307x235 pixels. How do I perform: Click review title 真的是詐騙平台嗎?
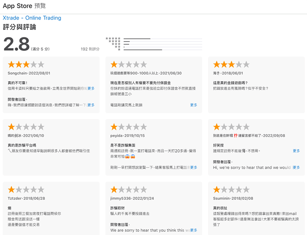[x=22, y=145]
